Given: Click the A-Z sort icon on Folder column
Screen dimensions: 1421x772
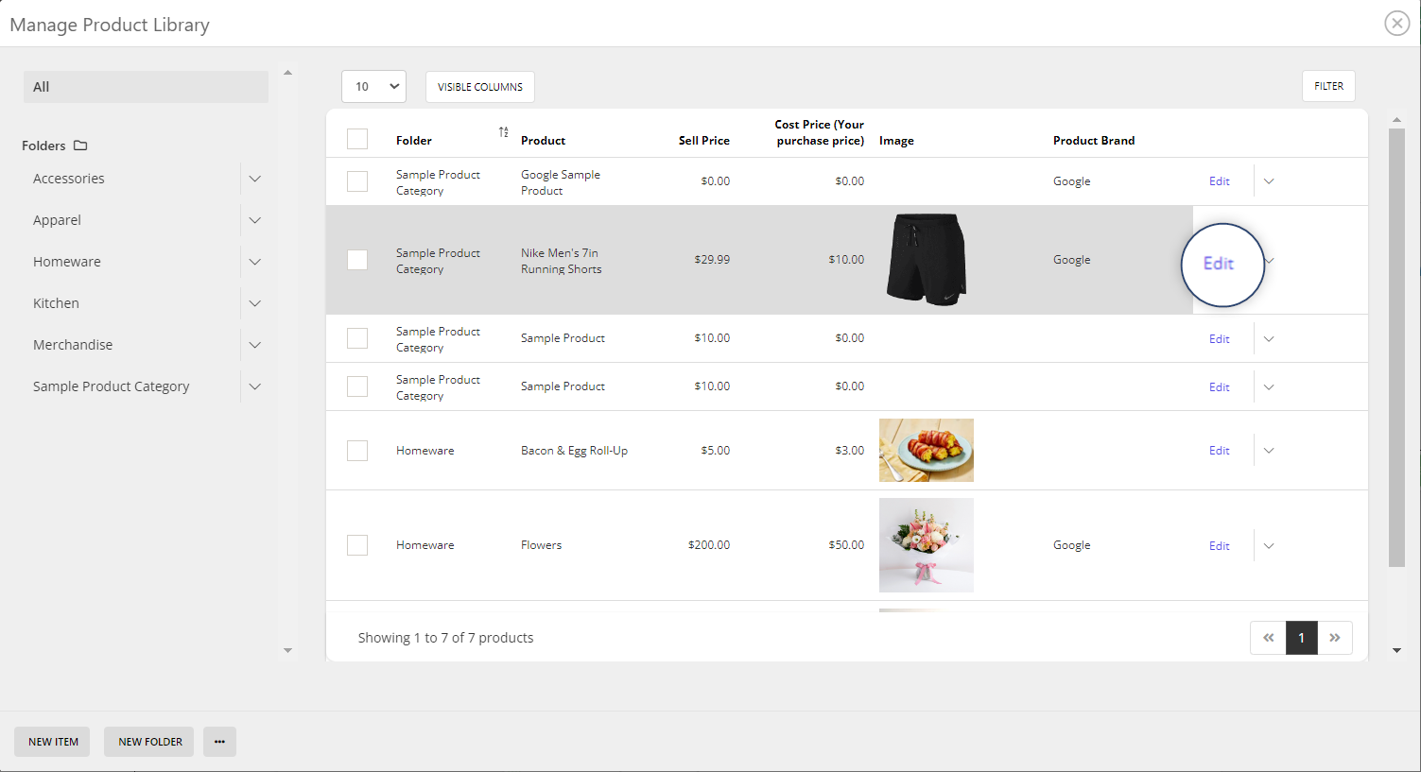Looking at the screenshot, I should (503, 132).
